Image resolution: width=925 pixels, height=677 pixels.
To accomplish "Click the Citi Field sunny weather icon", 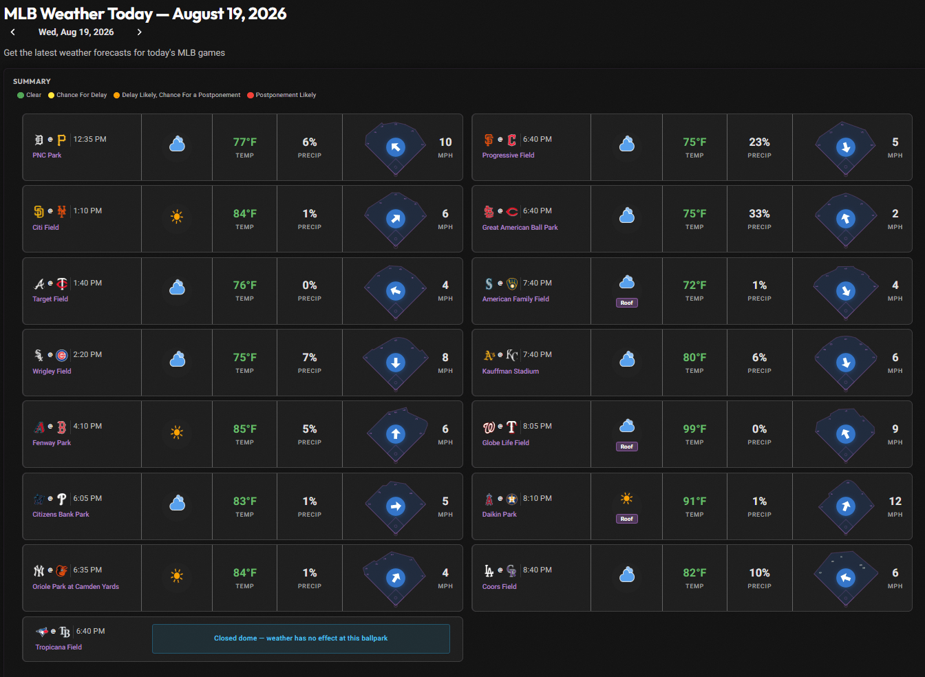I will (177, 217).
